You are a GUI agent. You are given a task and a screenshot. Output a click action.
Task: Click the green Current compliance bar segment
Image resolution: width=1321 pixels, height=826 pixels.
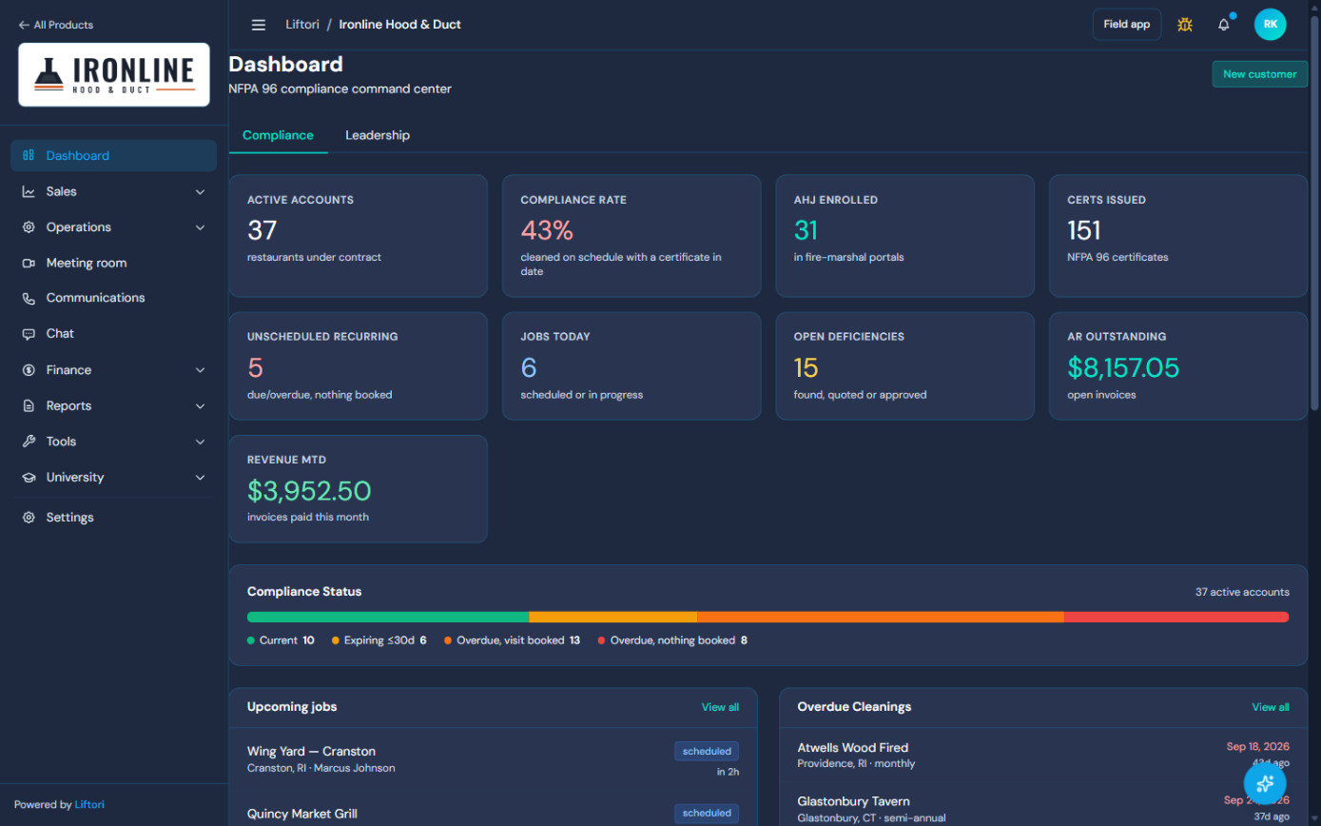pyautogui.click(x=388, y=617)
